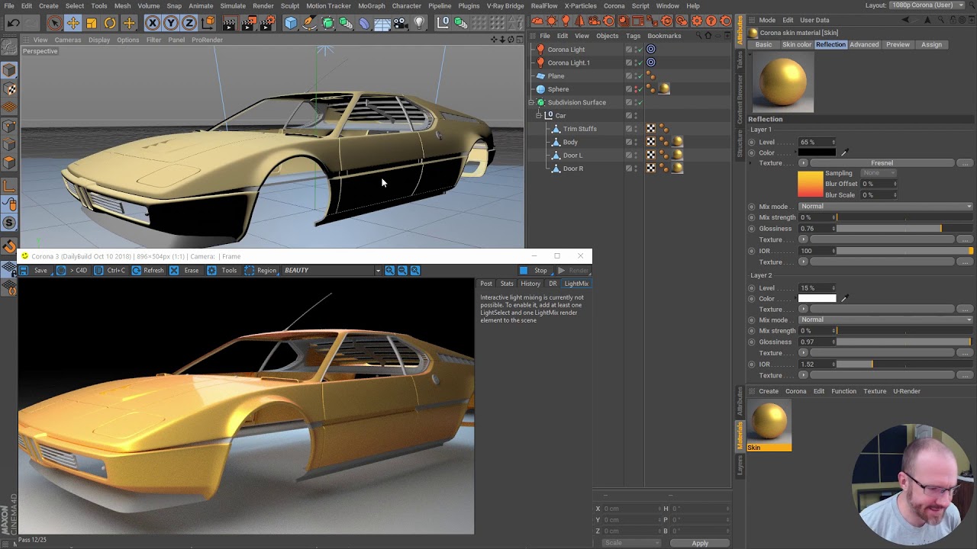Open Corona help question mark icon
Viewport: 977px width, 549px height.
[711, 21]
